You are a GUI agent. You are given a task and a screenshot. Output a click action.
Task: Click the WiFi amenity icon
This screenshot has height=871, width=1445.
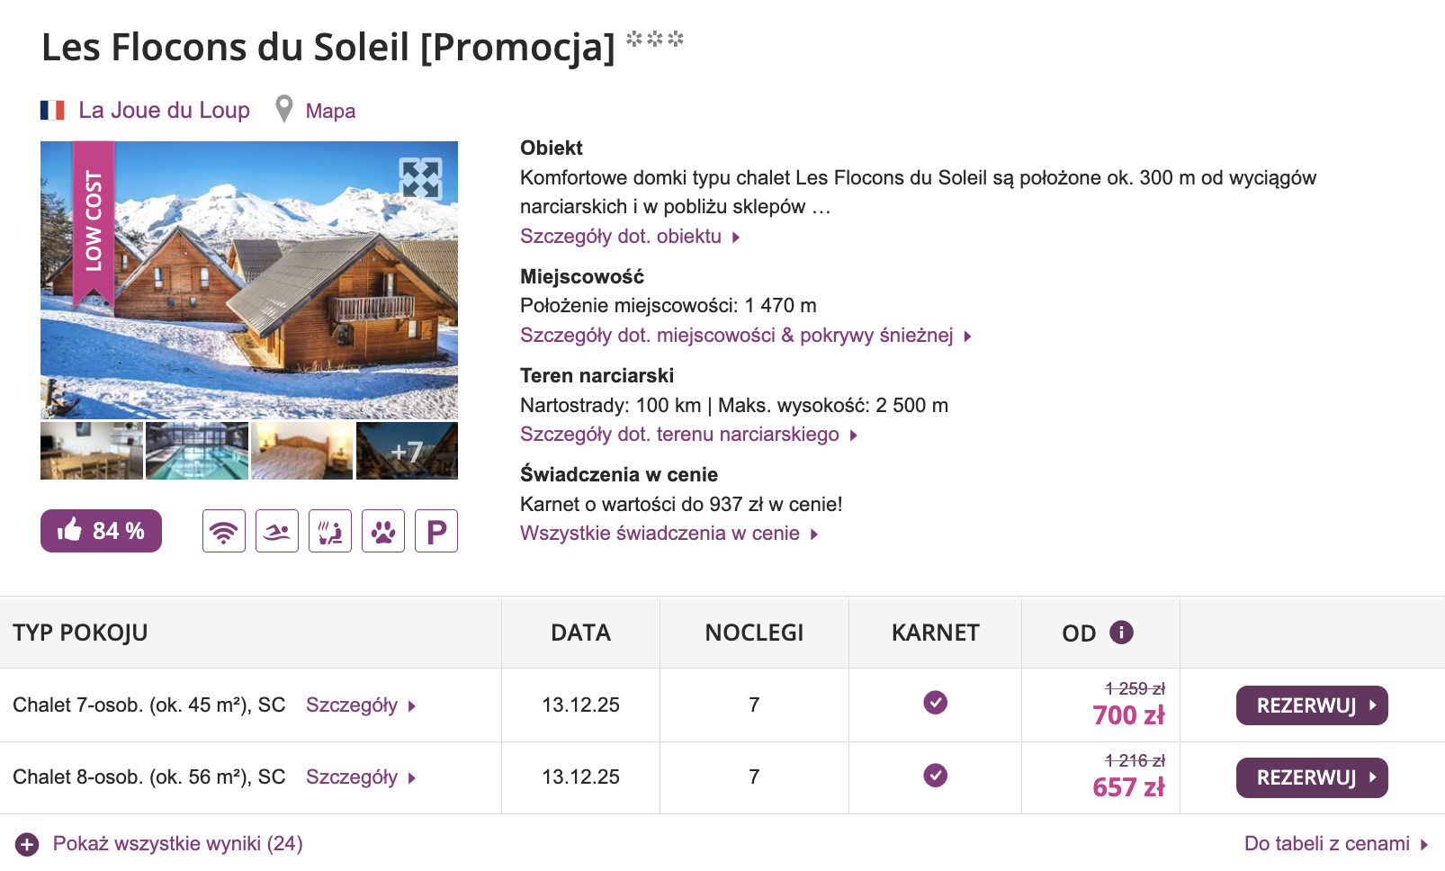[x=223, y=531]
